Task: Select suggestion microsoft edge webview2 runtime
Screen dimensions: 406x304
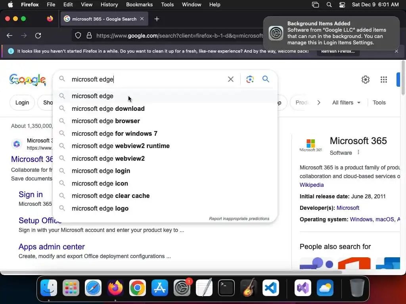Action: 165,146
